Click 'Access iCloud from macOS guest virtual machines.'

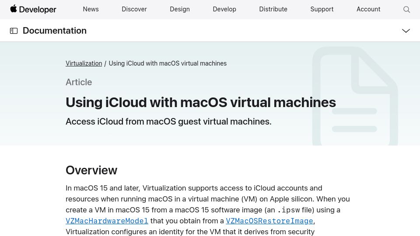(168, 121)
